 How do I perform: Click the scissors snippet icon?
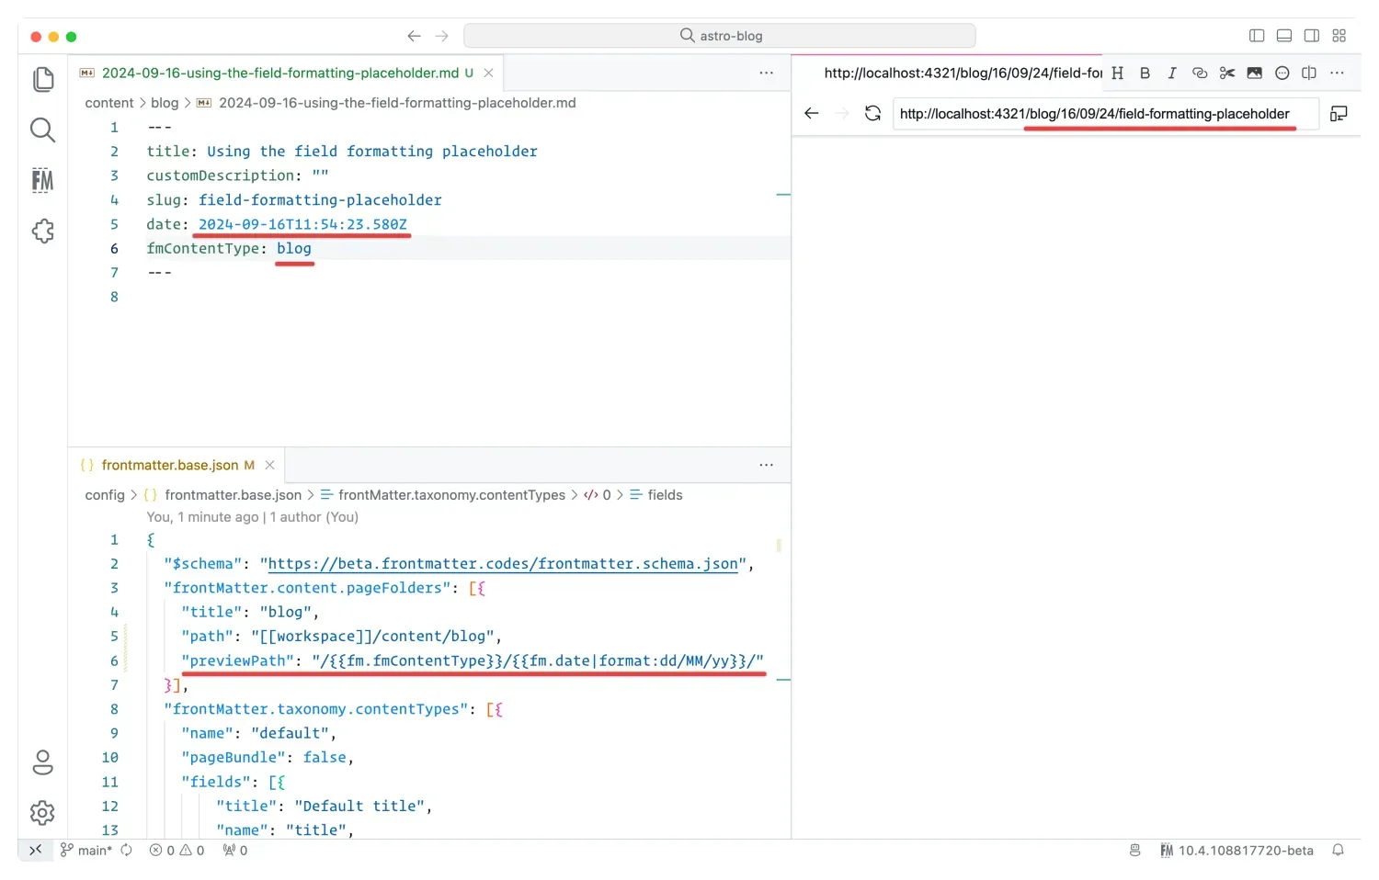pos(1227,73)
